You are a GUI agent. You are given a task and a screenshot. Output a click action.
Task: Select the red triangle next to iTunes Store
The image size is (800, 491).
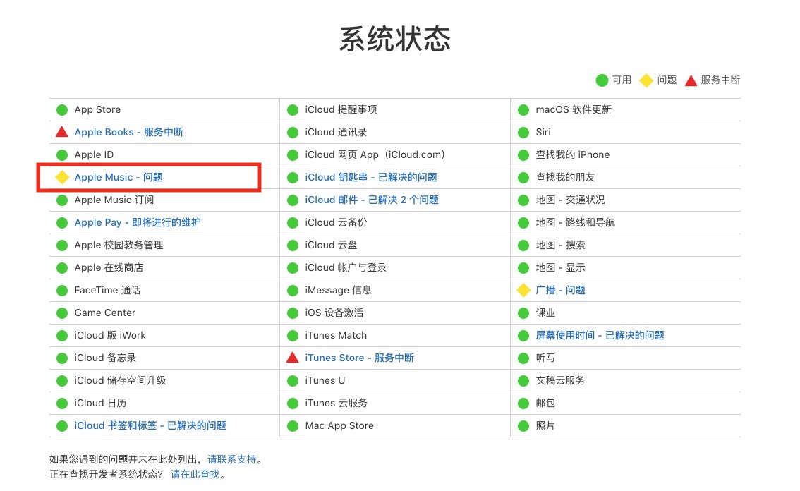pyautogui.click(x=293, y=358)
